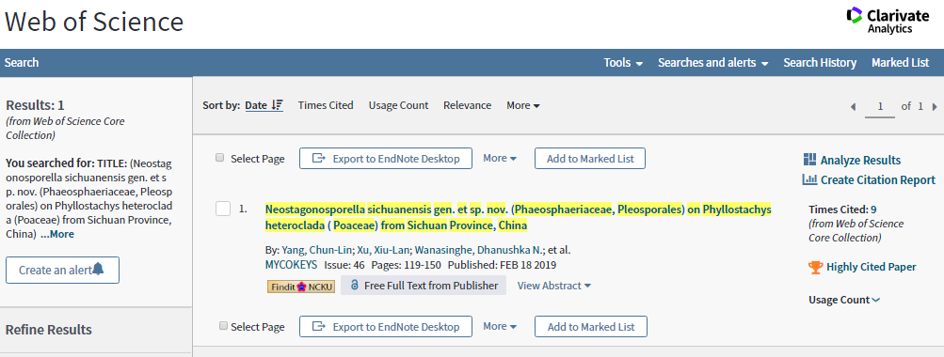Go to the next results page arrow
Screen dimensions: 944x357
tap(935, 106)
